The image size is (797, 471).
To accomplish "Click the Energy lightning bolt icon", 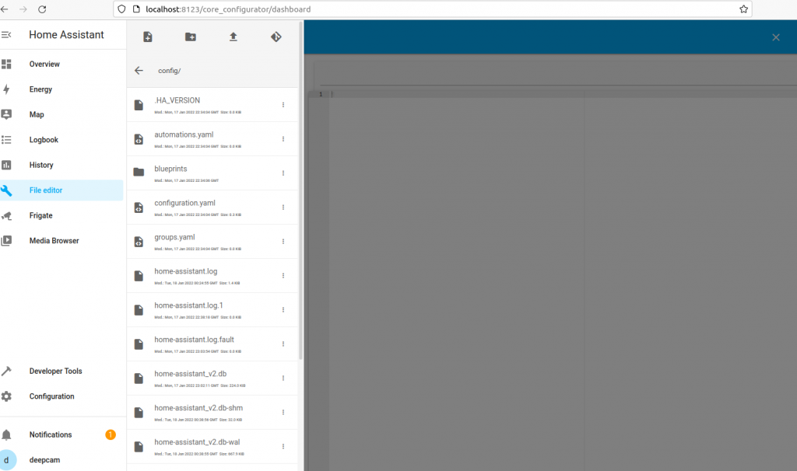I will pyautogui.click(x=6, y=89).
